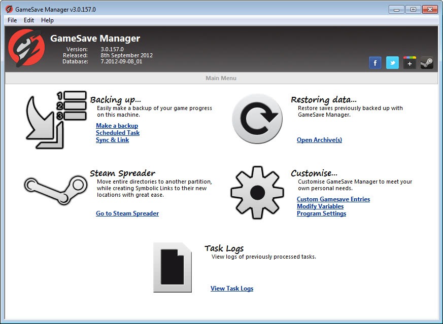View Task Logs

click(x=232, y=289)
